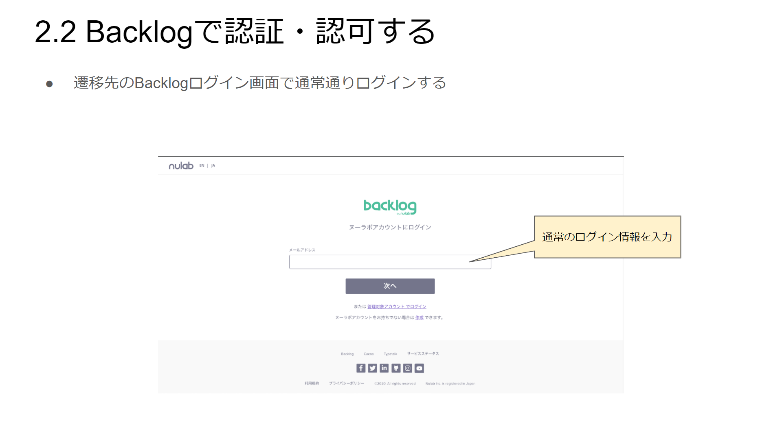Open the LinkedIn icon

tap(384, 368)
